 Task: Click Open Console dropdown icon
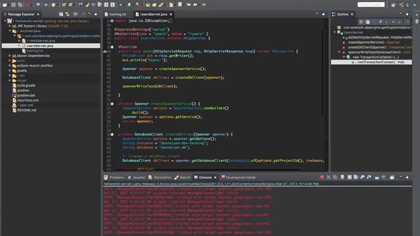[392, 177]
